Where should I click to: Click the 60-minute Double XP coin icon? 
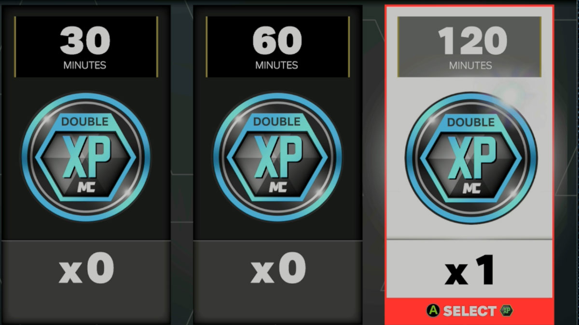tap(277, 157)
